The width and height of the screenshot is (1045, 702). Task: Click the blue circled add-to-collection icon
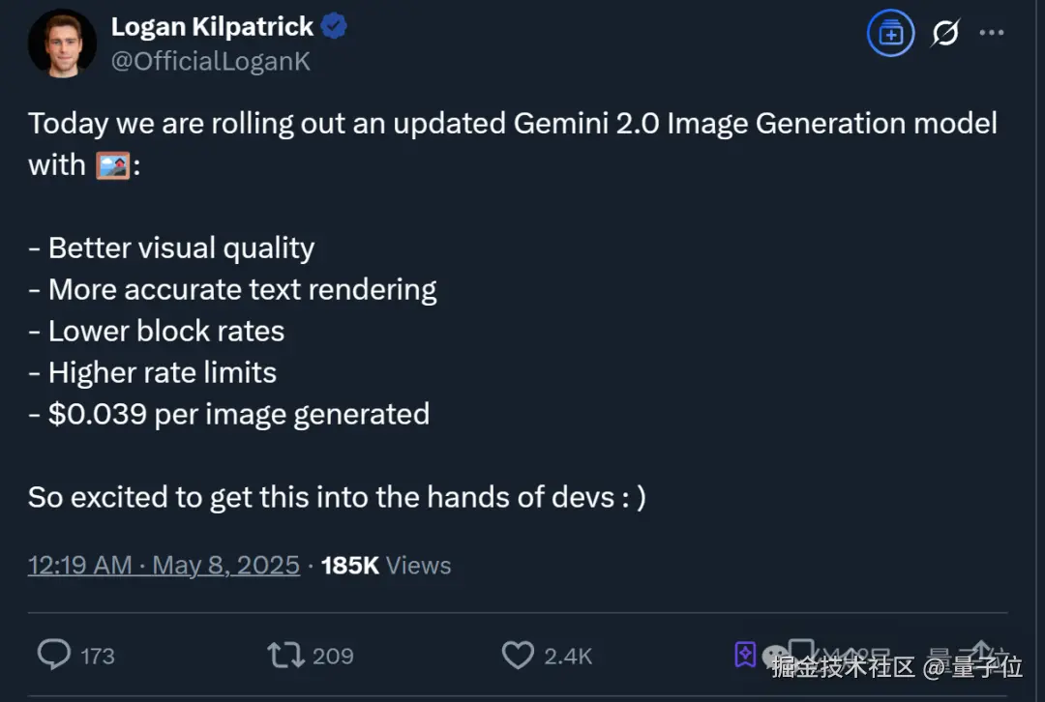point(890,35)
